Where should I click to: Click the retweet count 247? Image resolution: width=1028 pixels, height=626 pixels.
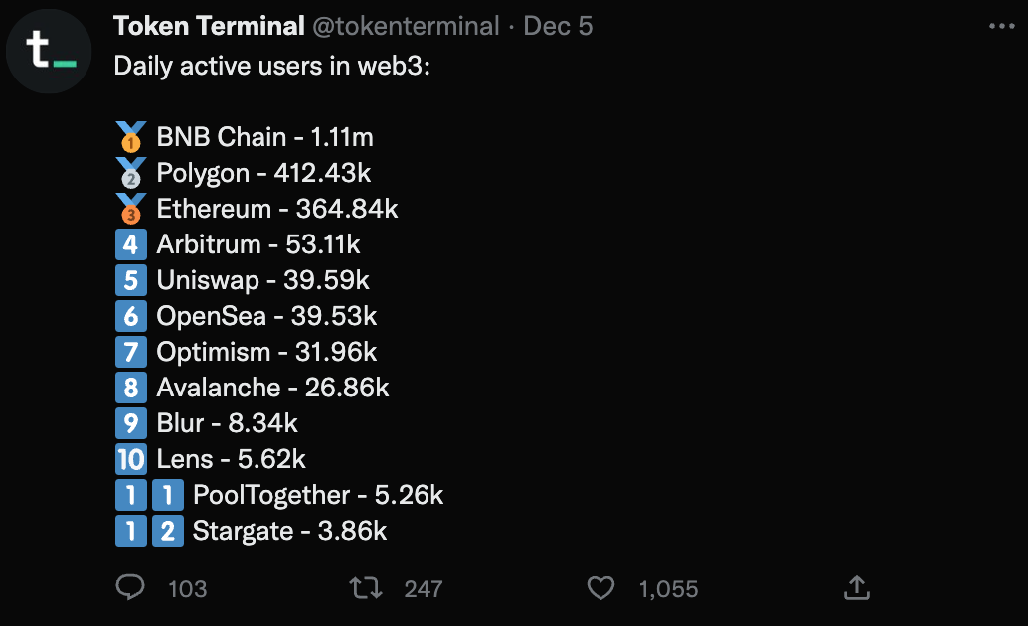(423, 589)
